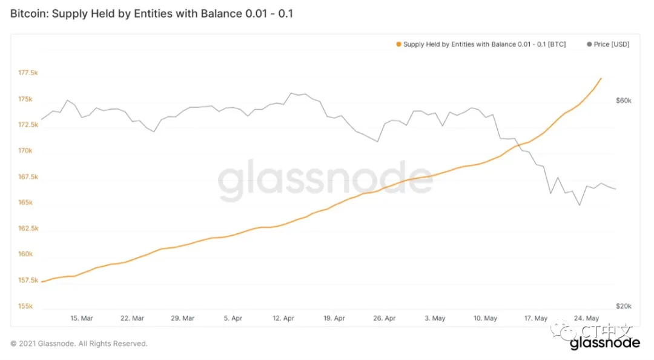The image size is (654, 360).
Task: Toggle the Supply Held by Entities legend series
Action: [x=484, y=44]
